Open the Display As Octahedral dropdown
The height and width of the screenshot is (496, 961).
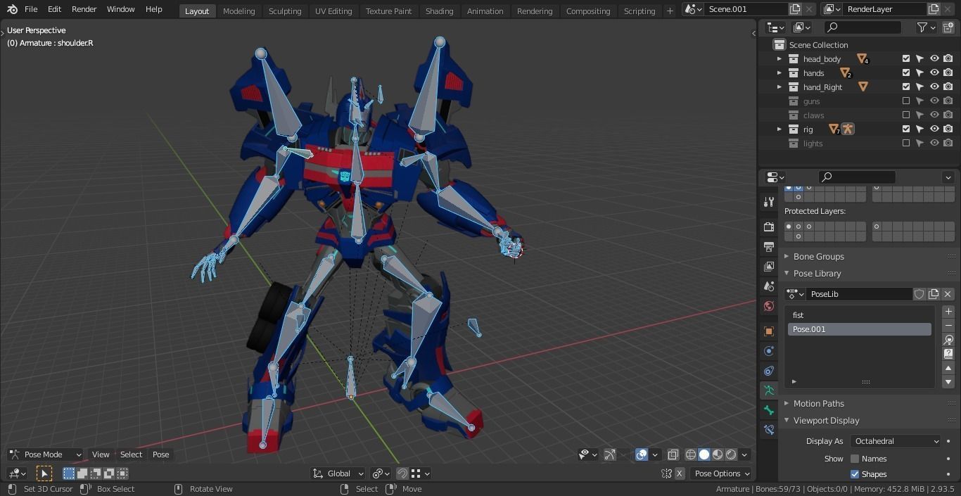[895, 441]
